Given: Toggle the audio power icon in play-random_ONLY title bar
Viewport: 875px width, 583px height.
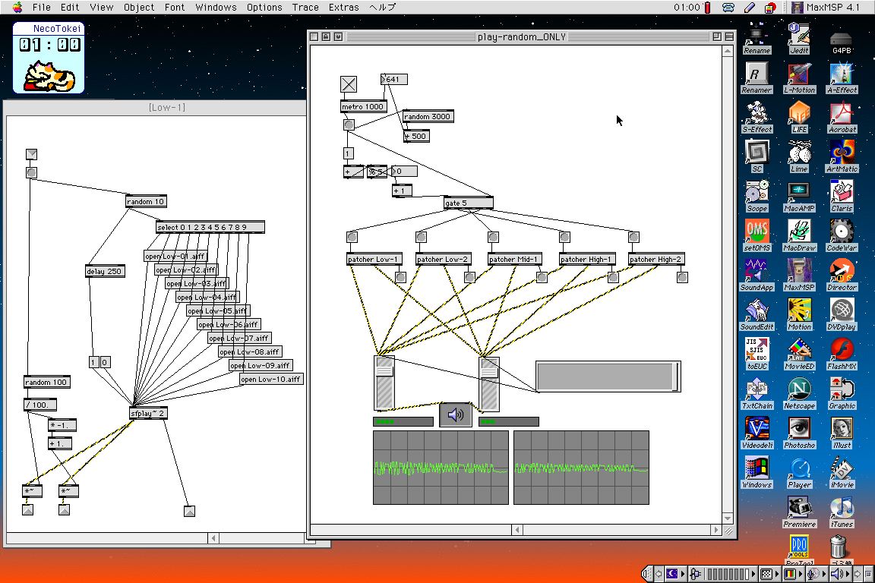Looking at the screenshot, I should (337, 37).
